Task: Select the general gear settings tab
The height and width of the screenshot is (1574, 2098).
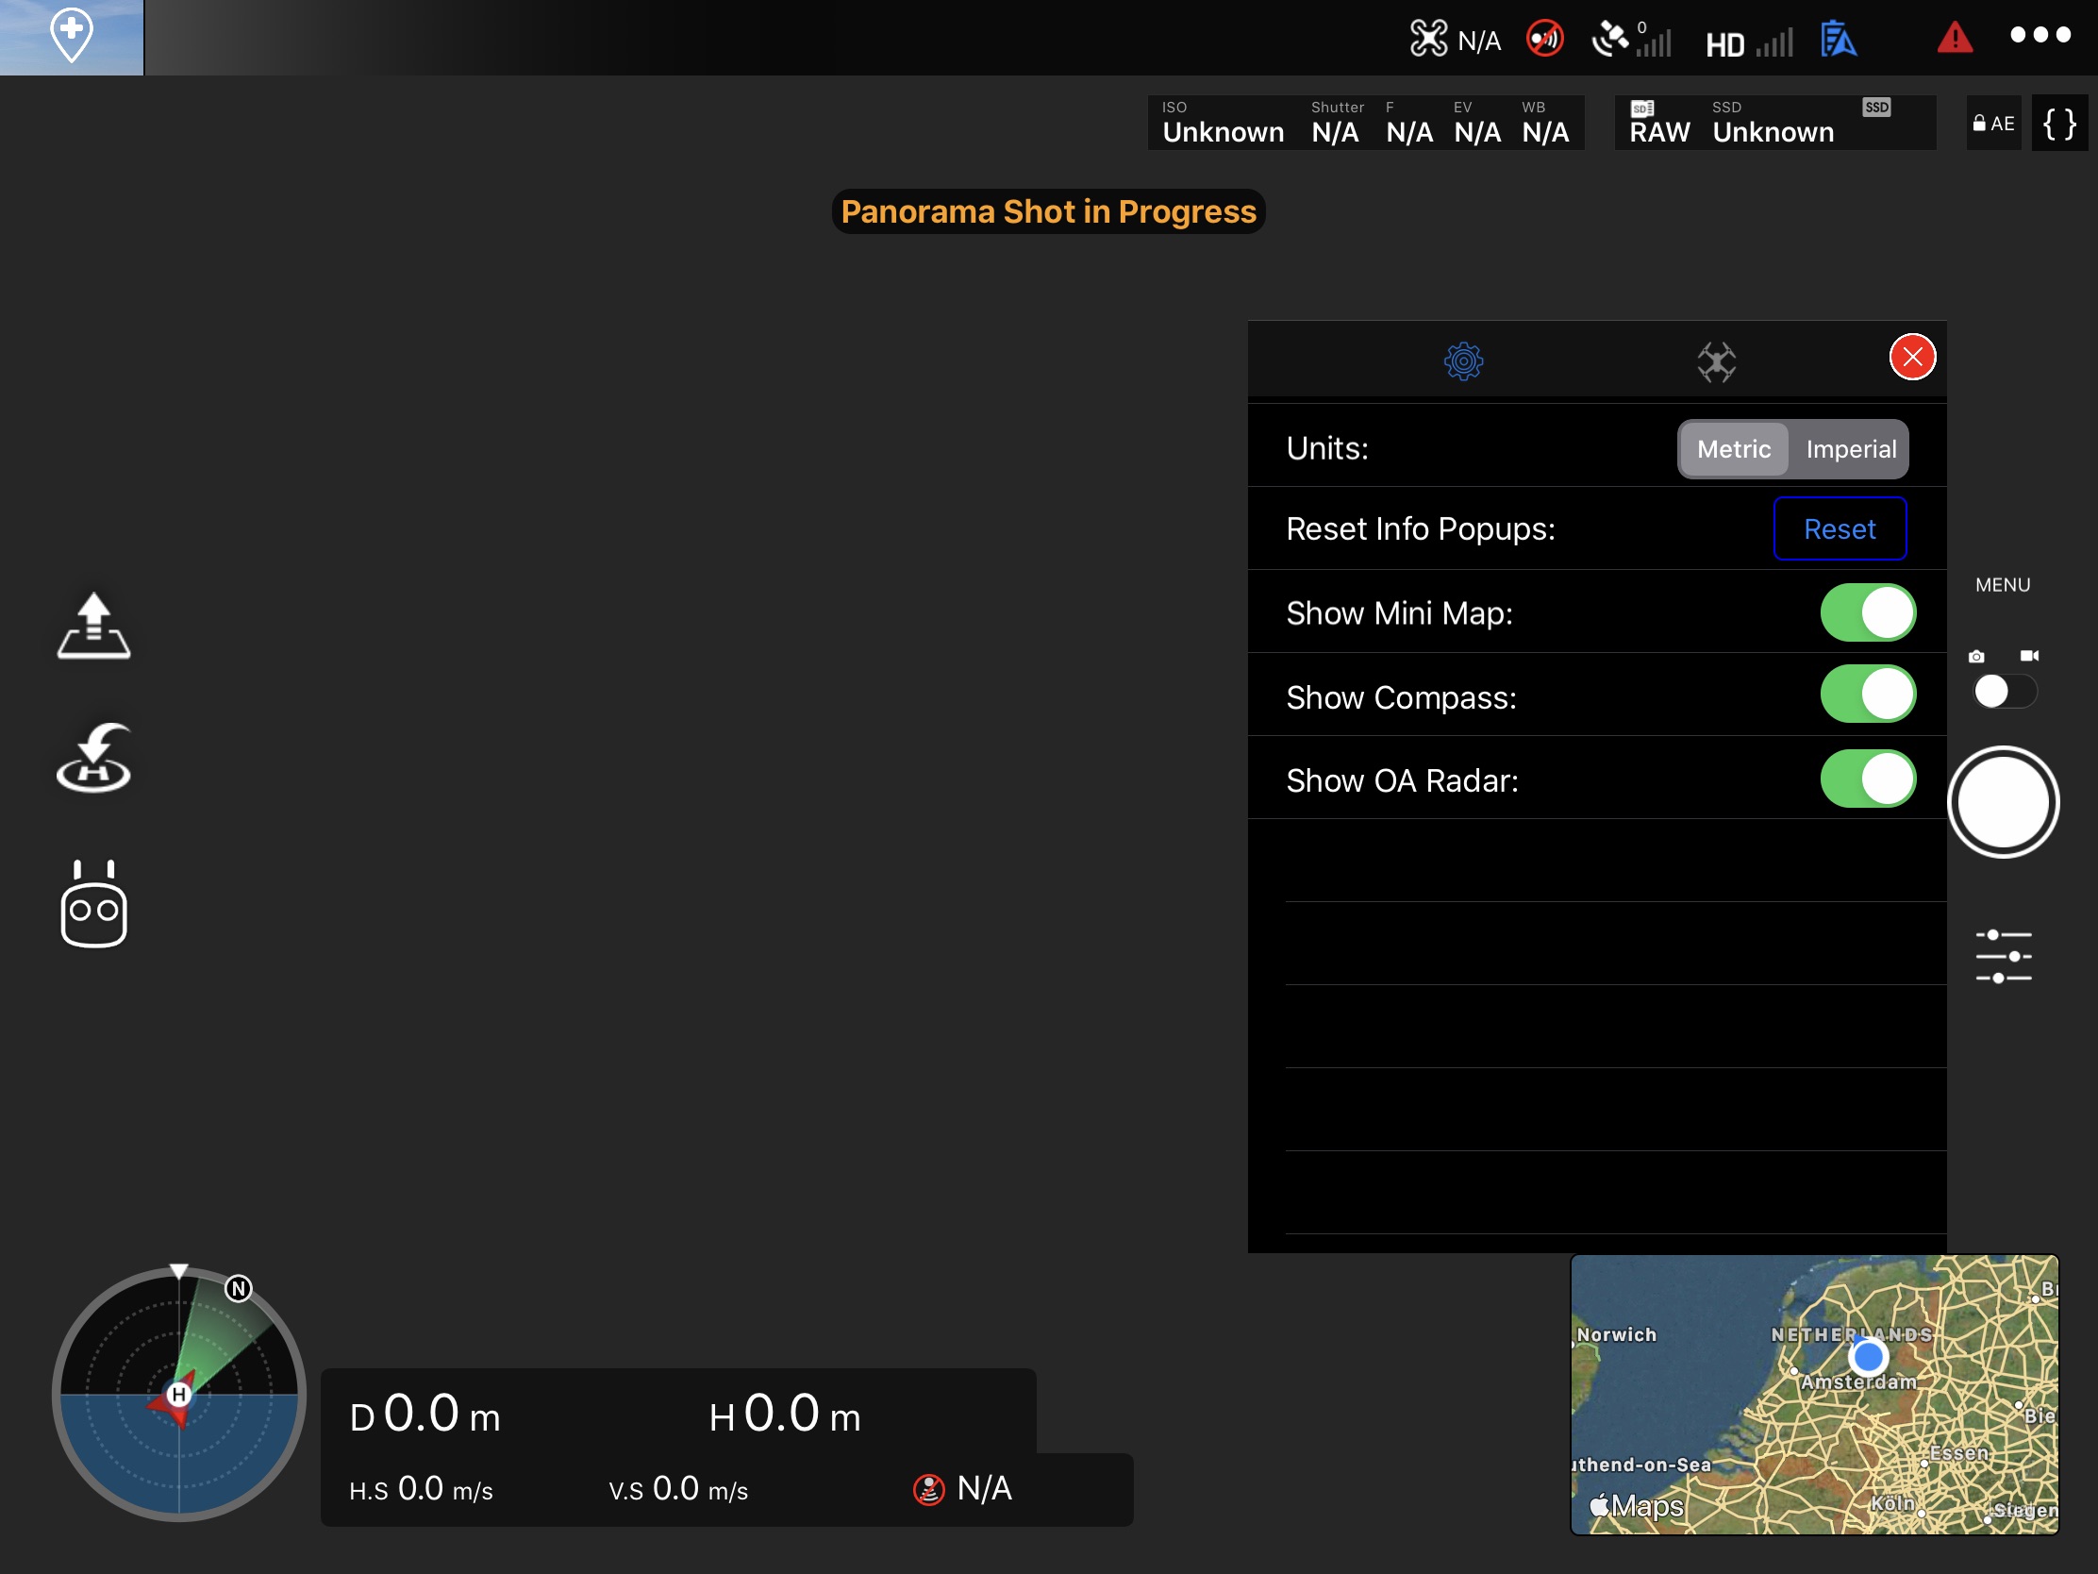Action: [1462, 361]
